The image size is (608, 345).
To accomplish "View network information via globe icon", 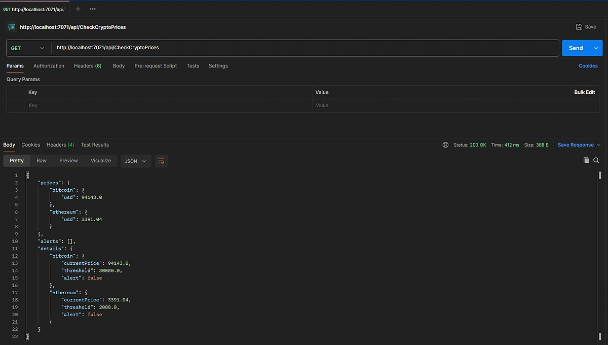I will tap(445, 145).
